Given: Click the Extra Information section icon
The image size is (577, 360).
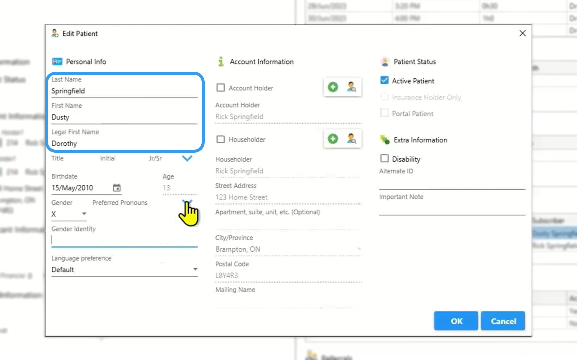Looking at the screenshot, I should pyautogui.click(x=385, y=140).
